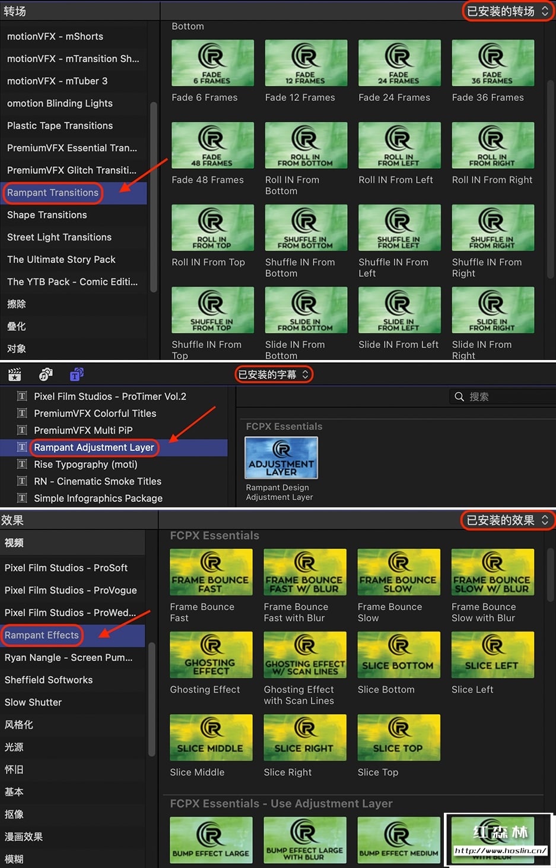Select the 风格化 effects category
Screen dimensions: 556x868
(72, 725)
